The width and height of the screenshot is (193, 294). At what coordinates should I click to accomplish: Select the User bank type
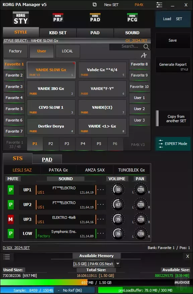42,51
